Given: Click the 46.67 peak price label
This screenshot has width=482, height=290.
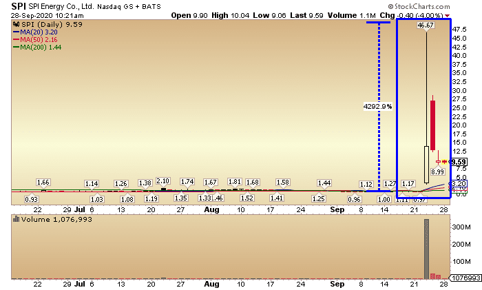Looking at the screenshot, I should coord(426,25).
